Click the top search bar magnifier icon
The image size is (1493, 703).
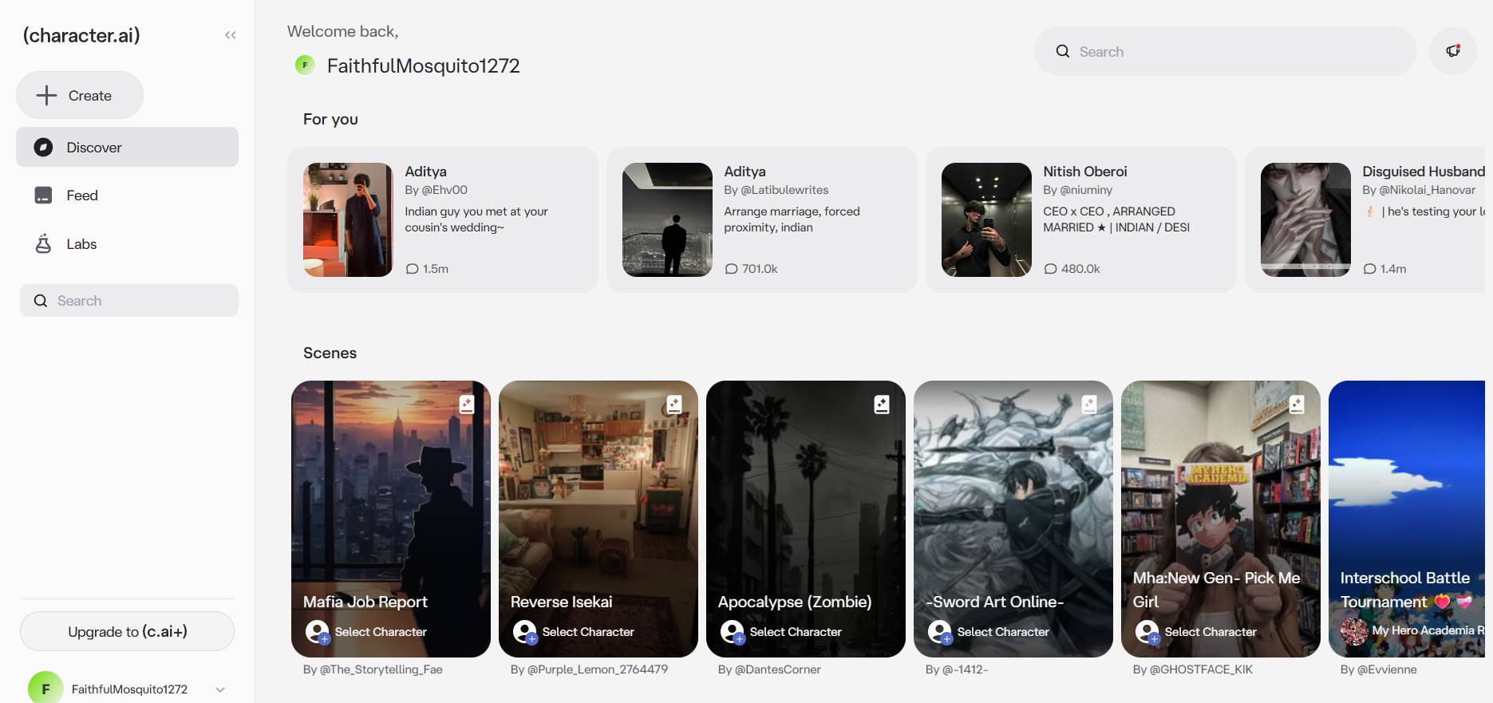(x=1063, y=52)
